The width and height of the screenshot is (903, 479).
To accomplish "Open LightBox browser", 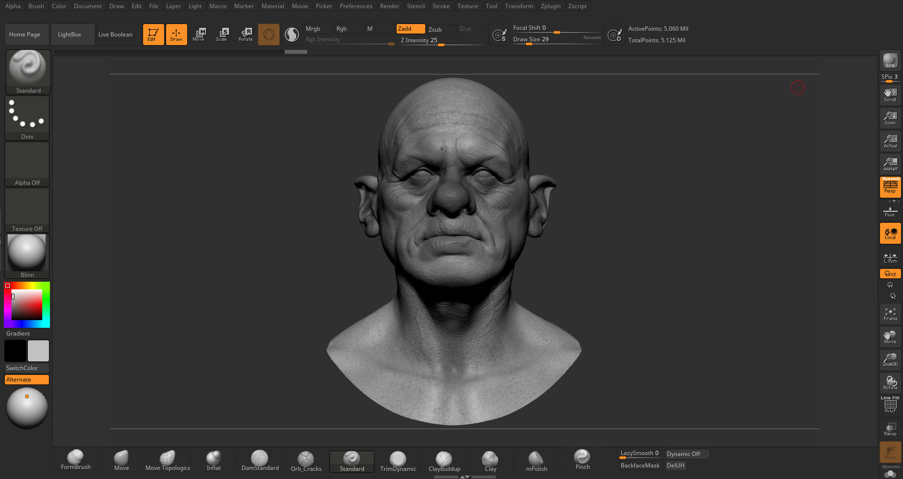I will [x=72, y=35].
